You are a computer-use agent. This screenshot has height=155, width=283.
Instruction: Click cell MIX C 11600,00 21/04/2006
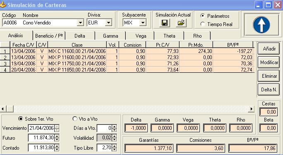(x=77, y=51)
